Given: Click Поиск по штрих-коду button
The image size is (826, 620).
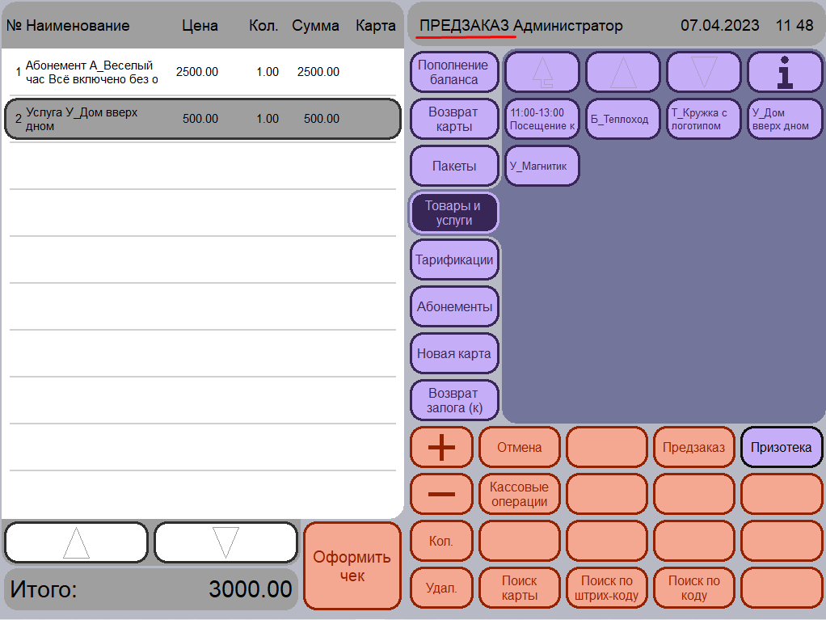Looking at the screenshot, I should 607,588.
